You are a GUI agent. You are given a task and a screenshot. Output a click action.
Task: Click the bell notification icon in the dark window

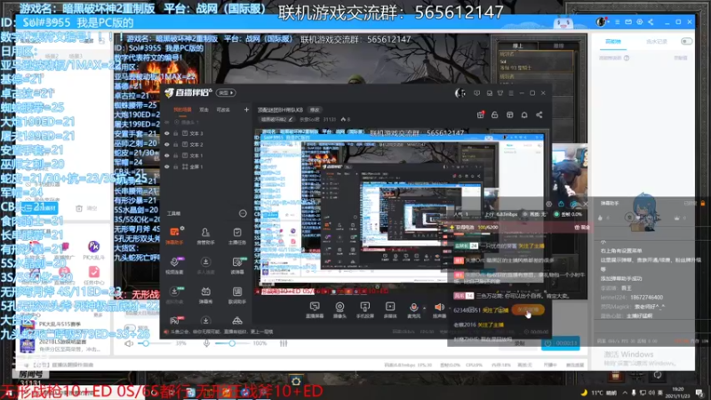coord(524,115)
